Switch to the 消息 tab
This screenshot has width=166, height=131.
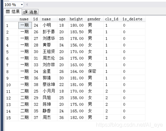[x=30, y=12]
